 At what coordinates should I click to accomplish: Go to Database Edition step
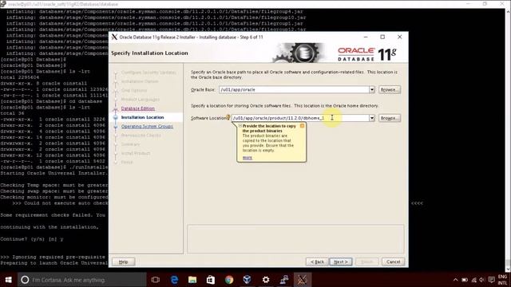(x=138, y=108)
